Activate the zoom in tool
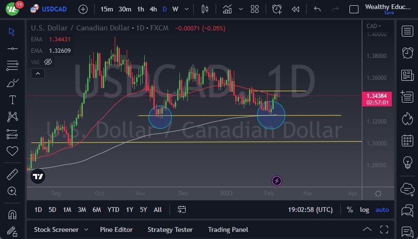Image resolution: width=418 pixels, height=239 pixels. tap(12, 191)
